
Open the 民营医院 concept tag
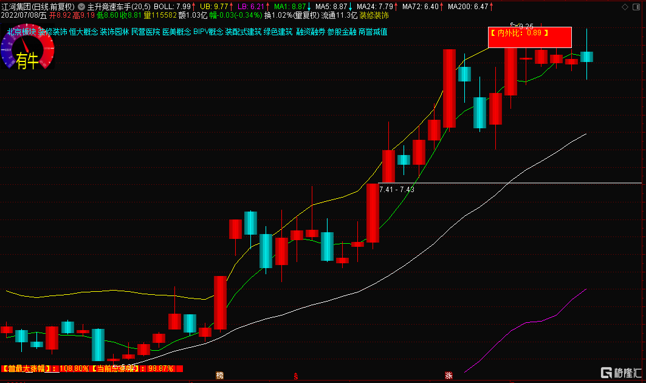(146, 32)
